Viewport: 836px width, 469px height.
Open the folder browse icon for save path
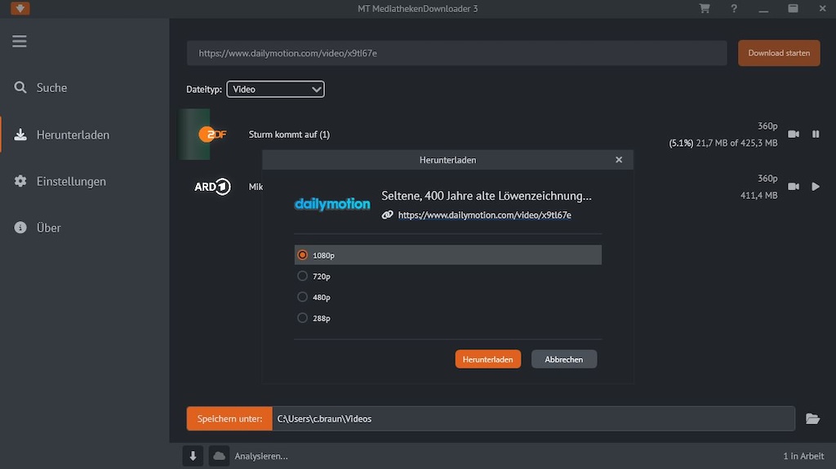812,418
